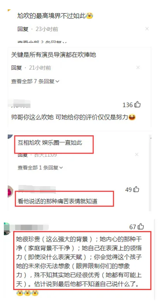Image resolution: width=159 pixels, height=304 pixels.
Task: Click the comment 看他说话的那种痛苦表情就知道
Action: tap(57, 202)
